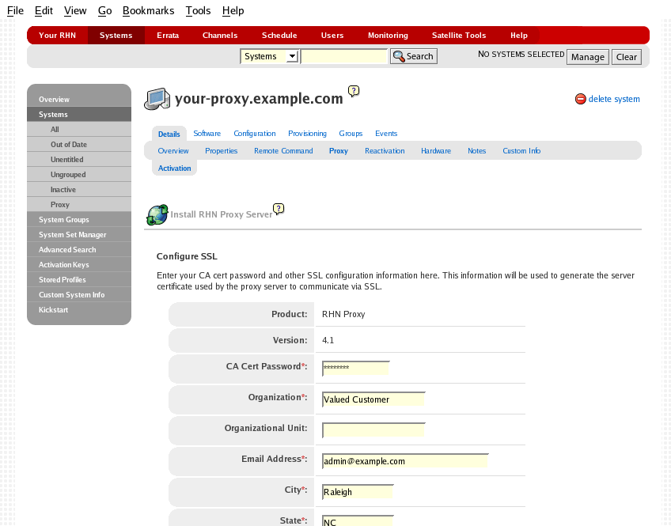Focus the search text field
This screenshot has height=526, width=671.
tap(344, 56)
